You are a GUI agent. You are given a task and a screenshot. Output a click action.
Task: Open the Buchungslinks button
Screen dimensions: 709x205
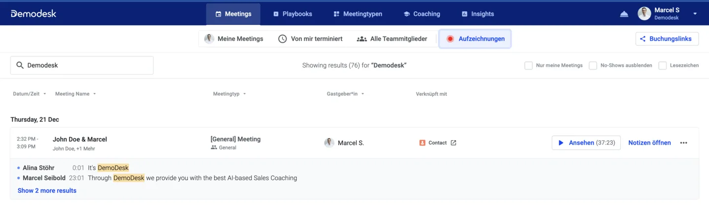(x=667, y=39)
